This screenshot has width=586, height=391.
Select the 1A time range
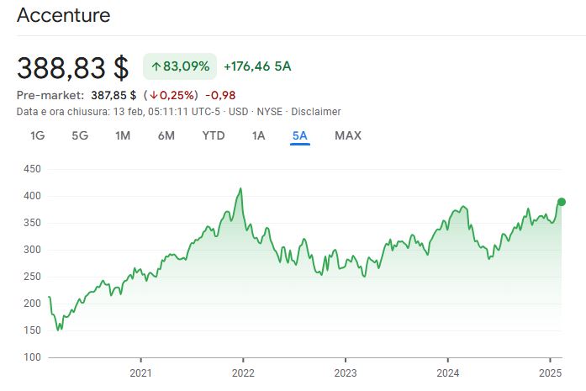coord(259,135)
